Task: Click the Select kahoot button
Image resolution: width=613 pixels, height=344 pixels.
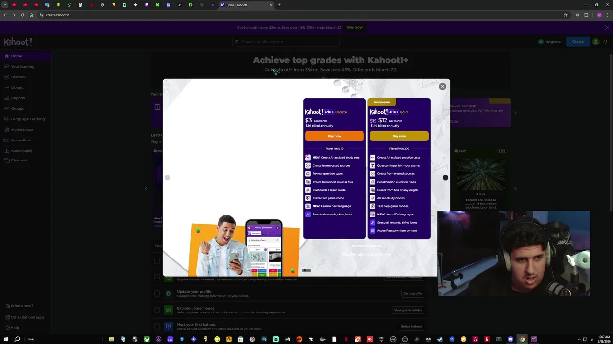Action: pos(411,326)
